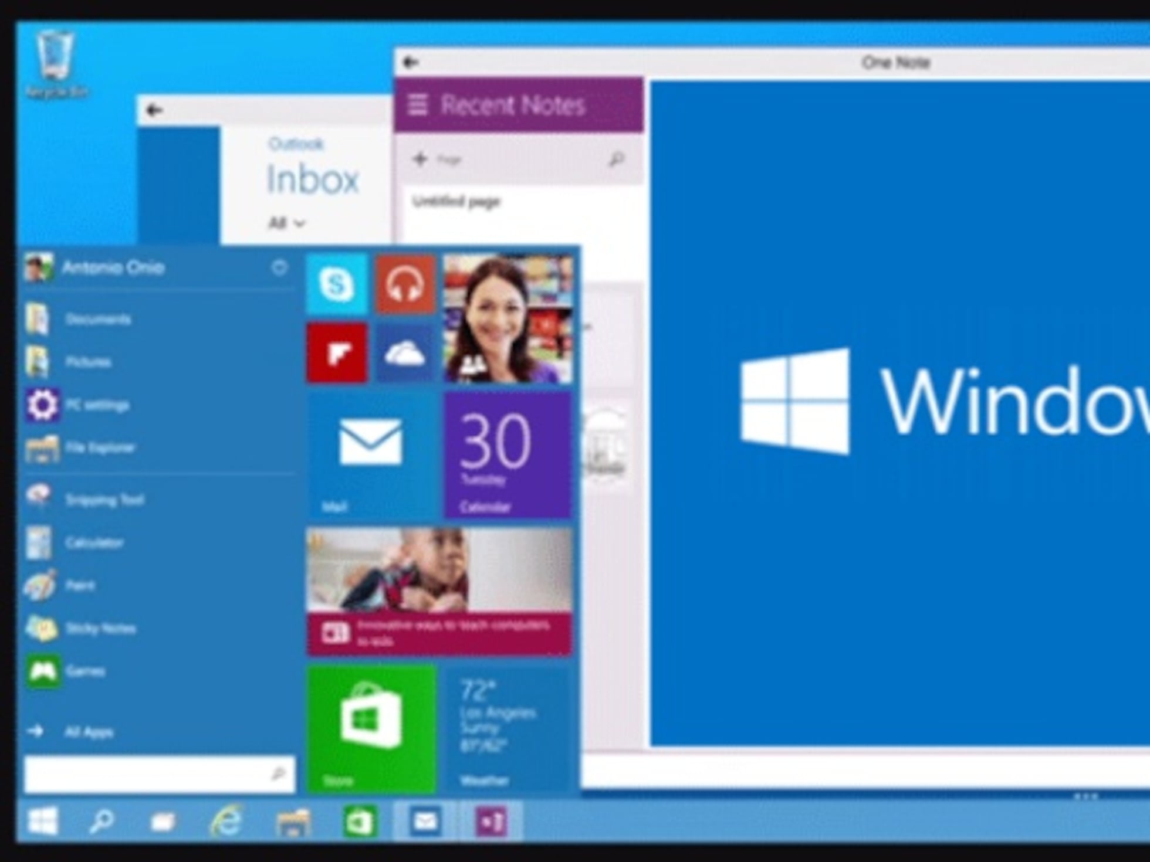Launch Calculator from the Start menu
The height and width of the screenshot is (862, 1150).
pyautogui.click(x=75, y=542)
